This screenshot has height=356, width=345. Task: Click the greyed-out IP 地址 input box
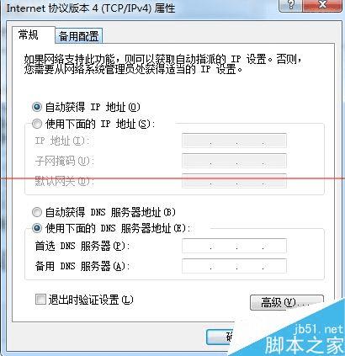point(234,141)
